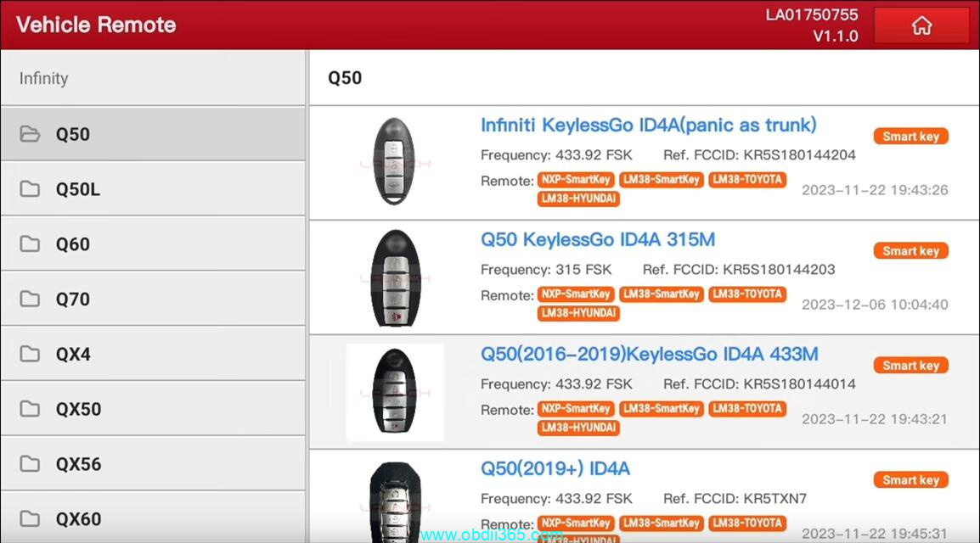980x543 pixels.
Task: Select the QX50 model row
Action: tap(153, 408)
